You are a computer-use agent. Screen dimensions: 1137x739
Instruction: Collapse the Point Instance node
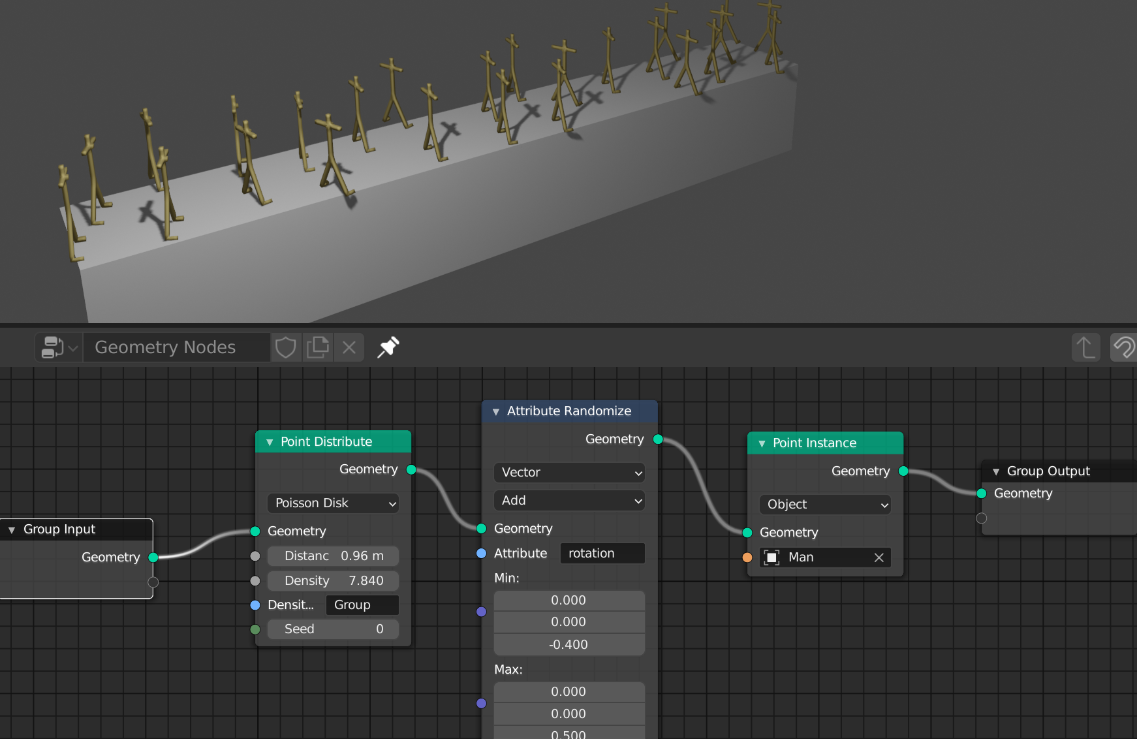pyautogui.click(x=762, y=443)
